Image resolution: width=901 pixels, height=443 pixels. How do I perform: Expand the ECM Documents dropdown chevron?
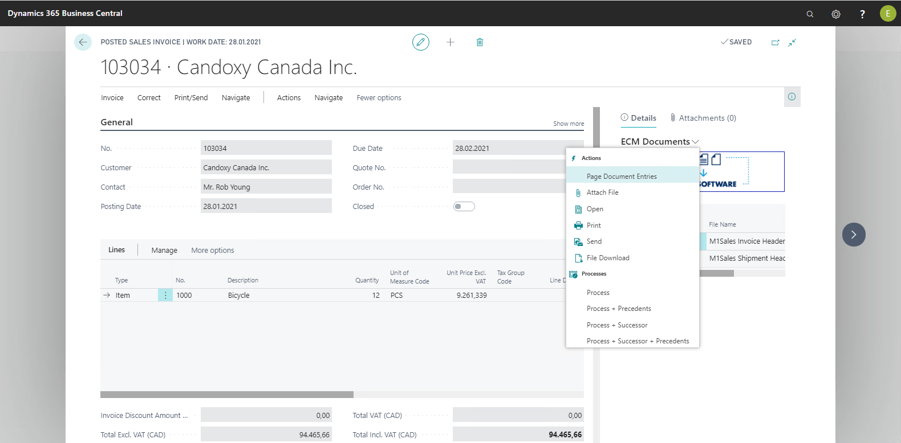tap(695, 142)
